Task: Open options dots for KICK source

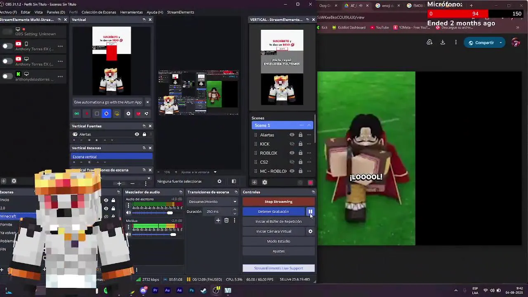Action: pyautogui.click(x=309, y=144)
